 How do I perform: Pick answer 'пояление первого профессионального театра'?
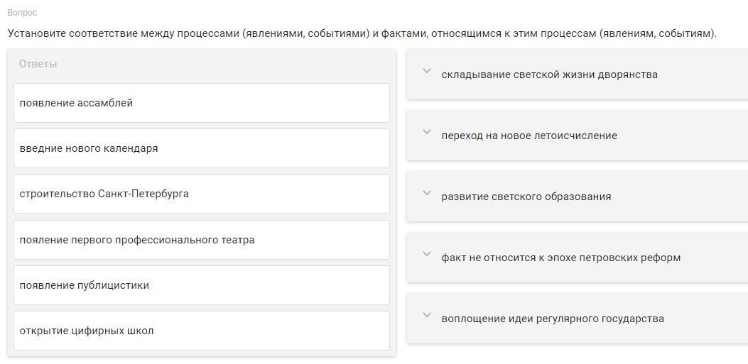202,240
